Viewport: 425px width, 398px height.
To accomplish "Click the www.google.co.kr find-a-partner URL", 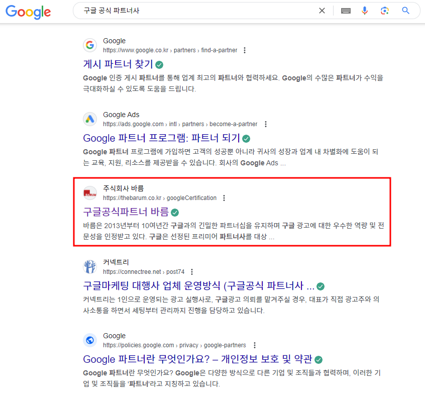I will 170,50.
